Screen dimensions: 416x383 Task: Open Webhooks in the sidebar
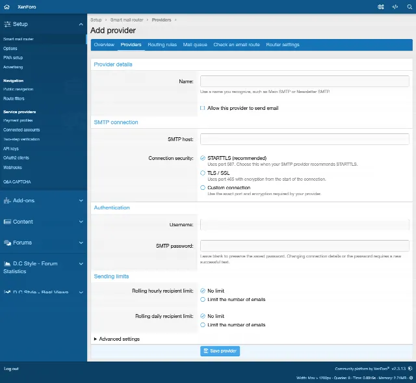[x=12, y=168]
